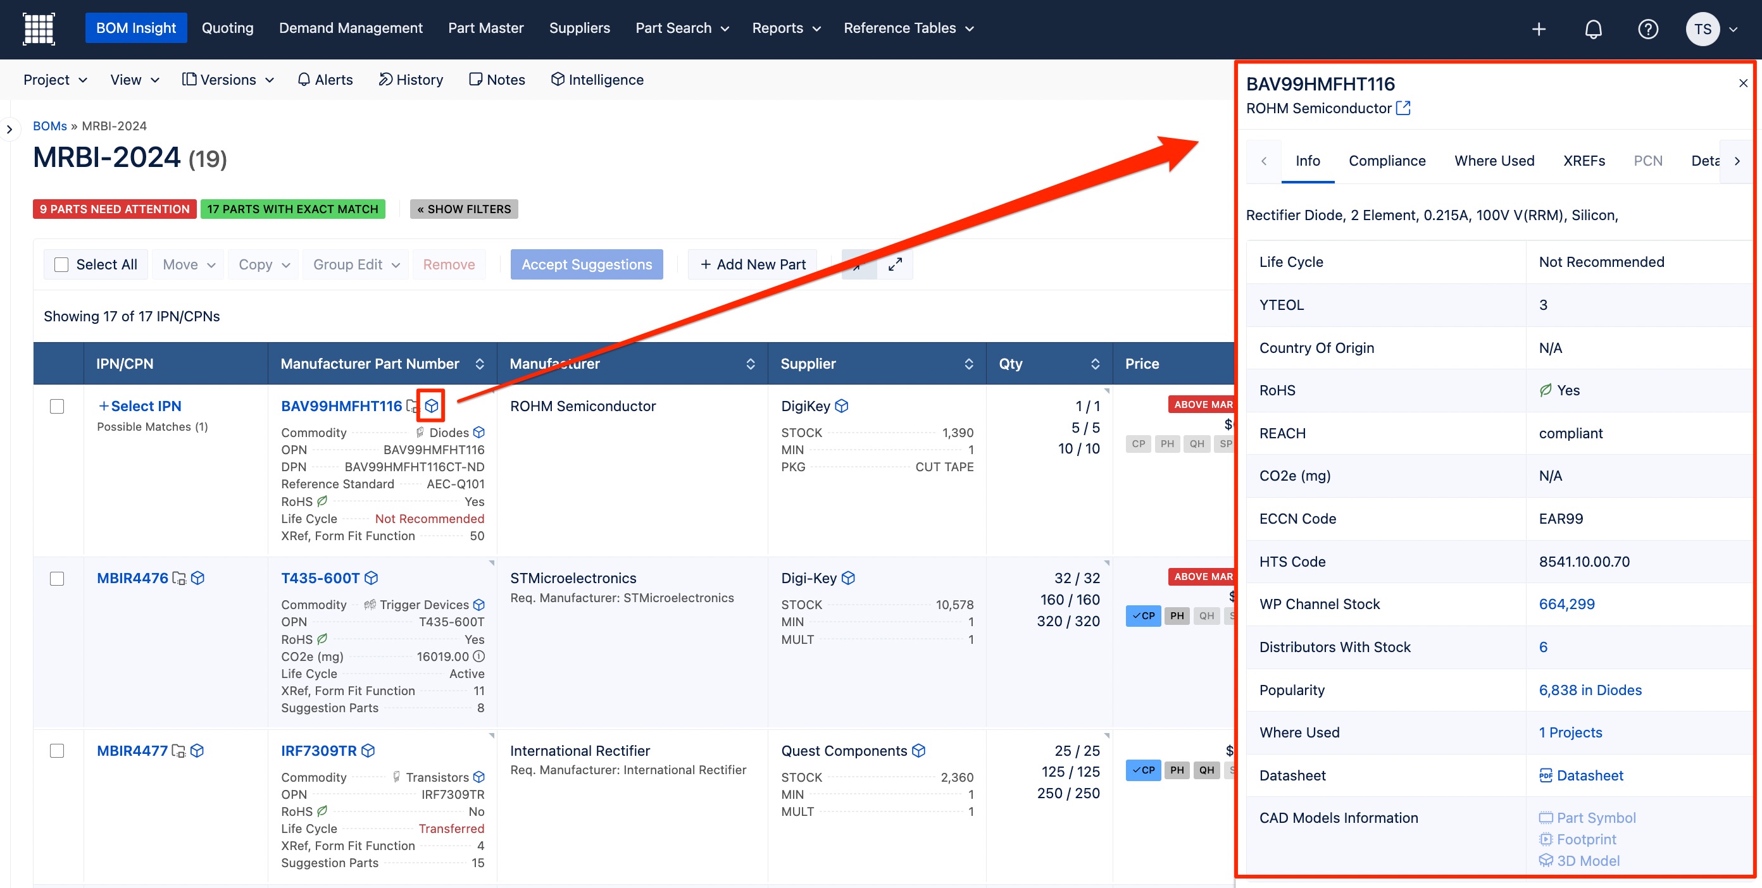Open ROHM Semiconductor external link icon
This screenshot has width=1762, height=888.
coord(1403,108)
